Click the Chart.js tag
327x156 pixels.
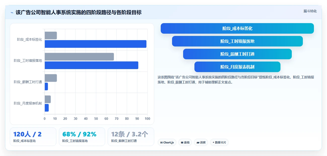coord(167,142)
